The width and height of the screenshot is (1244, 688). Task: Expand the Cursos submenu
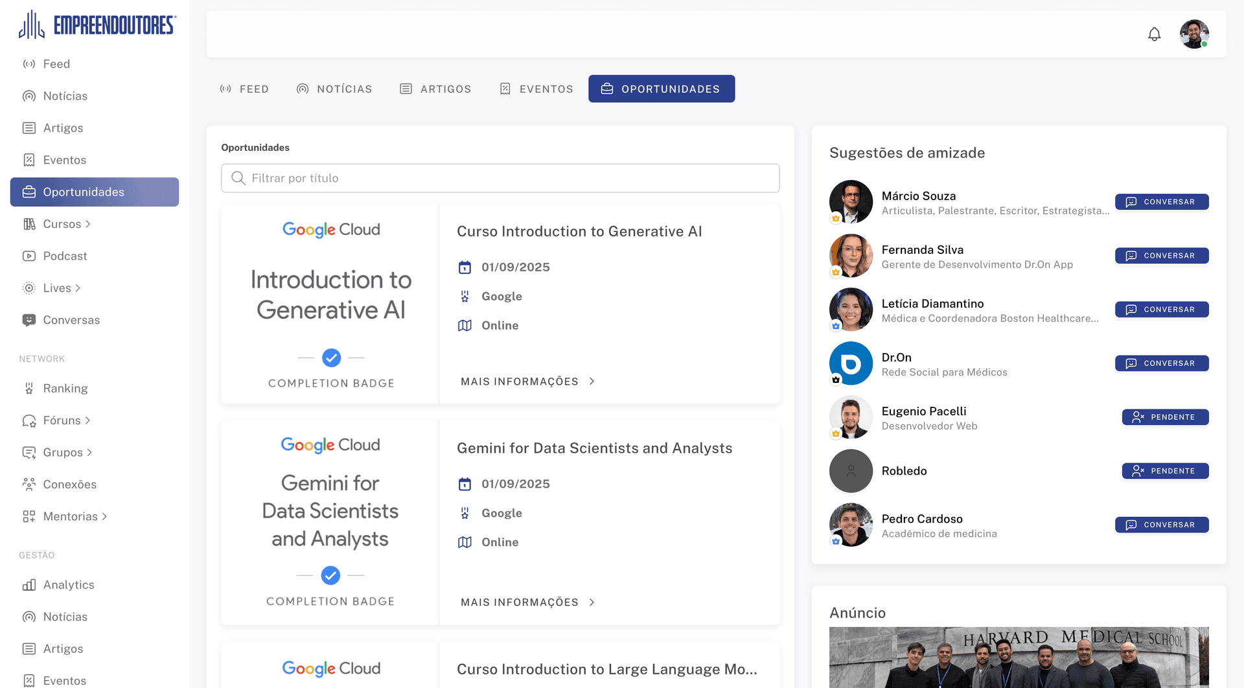tap(87, 224)
